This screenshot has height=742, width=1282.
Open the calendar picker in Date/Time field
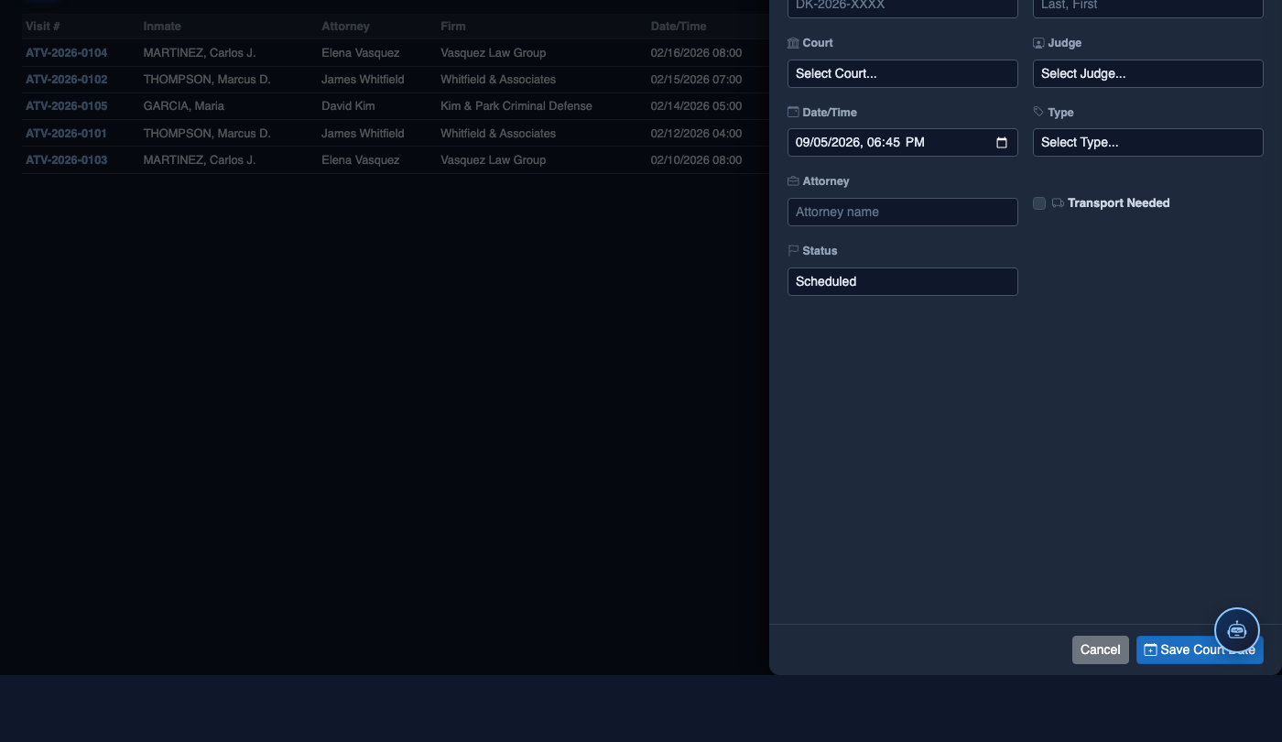[1001, 142]
